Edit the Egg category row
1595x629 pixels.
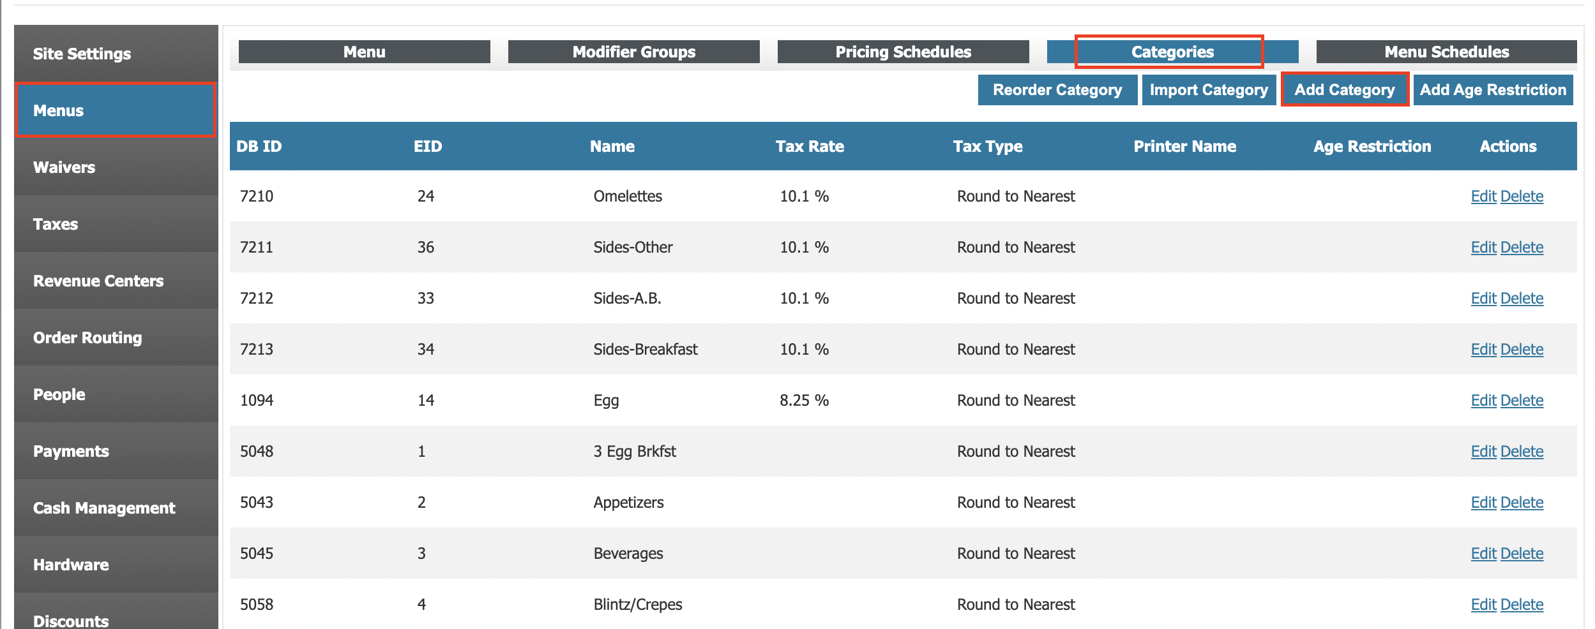1483,401
